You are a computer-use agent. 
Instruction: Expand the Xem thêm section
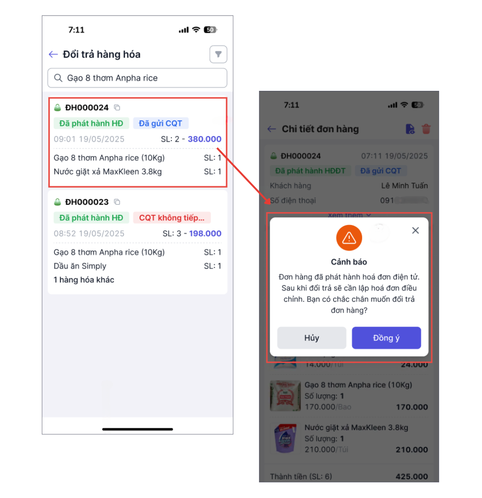349,215
